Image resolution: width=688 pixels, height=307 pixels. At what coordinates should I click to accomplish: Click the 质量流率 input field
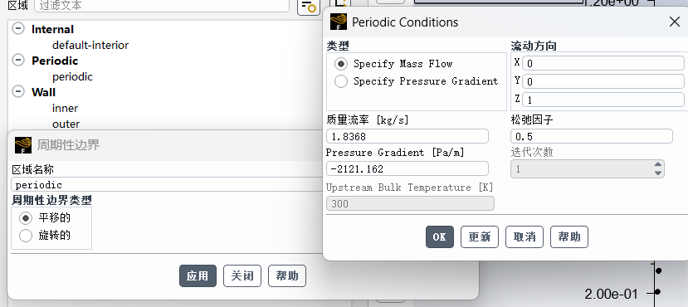[407, 136]
